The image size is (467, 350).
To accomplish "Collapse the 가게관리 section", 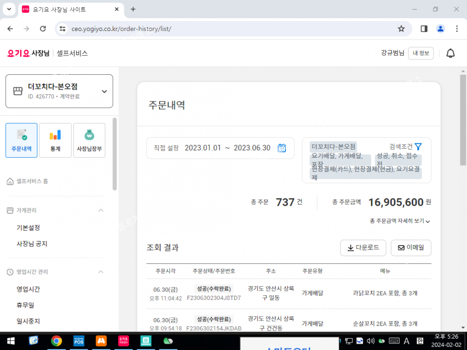I will coord(101,210).
